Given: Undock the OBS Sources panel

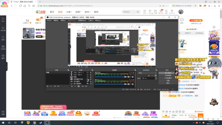Looking at the screenshot, I should 92,70.
